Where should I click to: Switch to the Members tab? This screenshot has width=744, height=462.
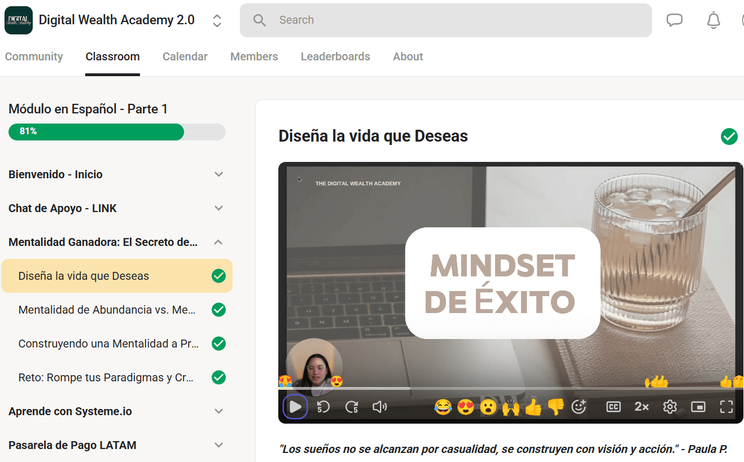click(x=254, y=56)
